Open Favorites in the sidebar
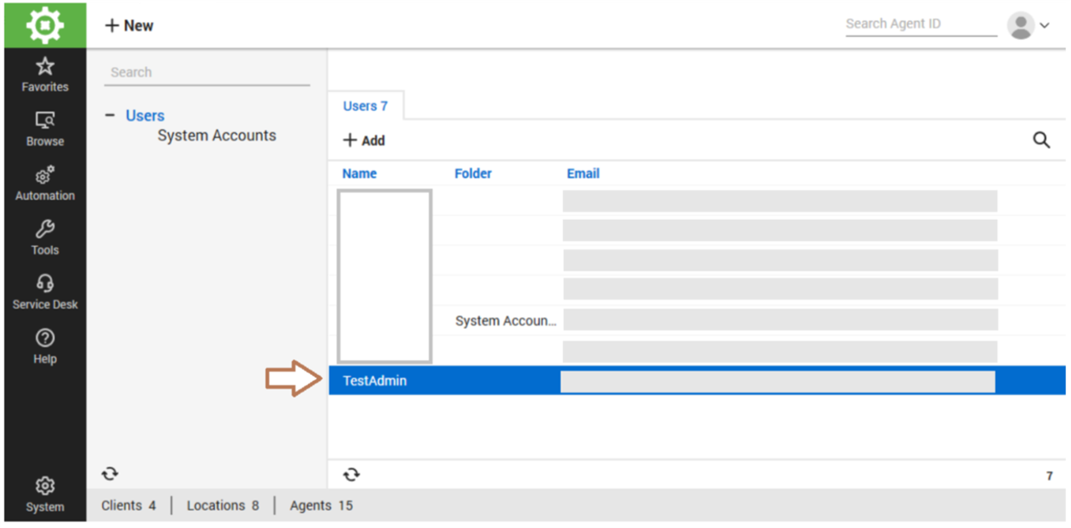This screenshot has width=1071, height=528. pyautogui.click(x=45, y=74)
